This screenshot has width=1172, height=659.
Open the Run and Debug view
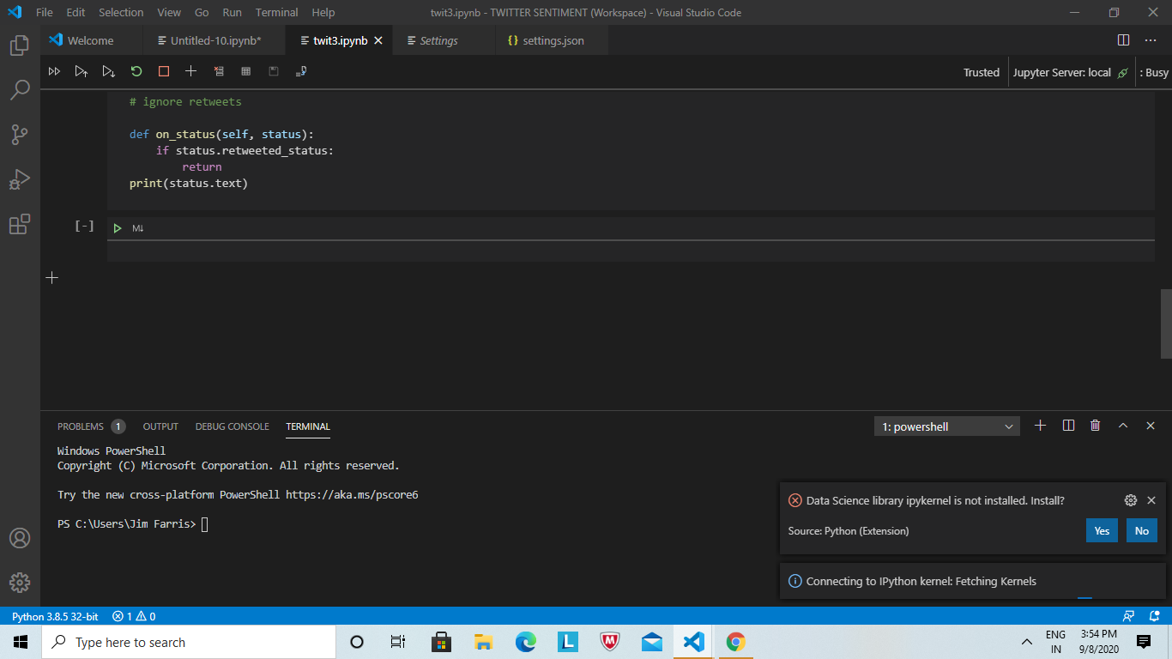point(20,179)
